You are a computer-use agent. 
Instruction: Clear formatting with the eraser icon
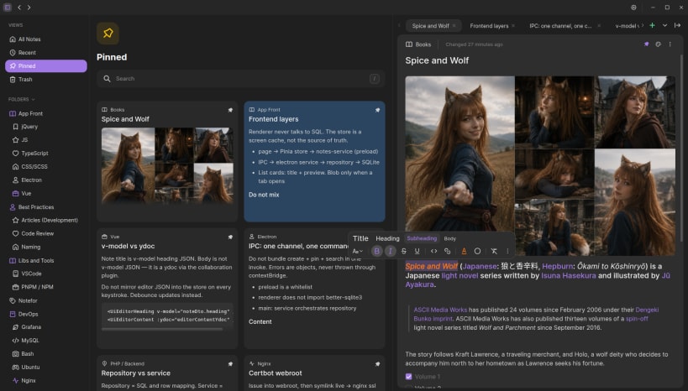pos(494,251)
